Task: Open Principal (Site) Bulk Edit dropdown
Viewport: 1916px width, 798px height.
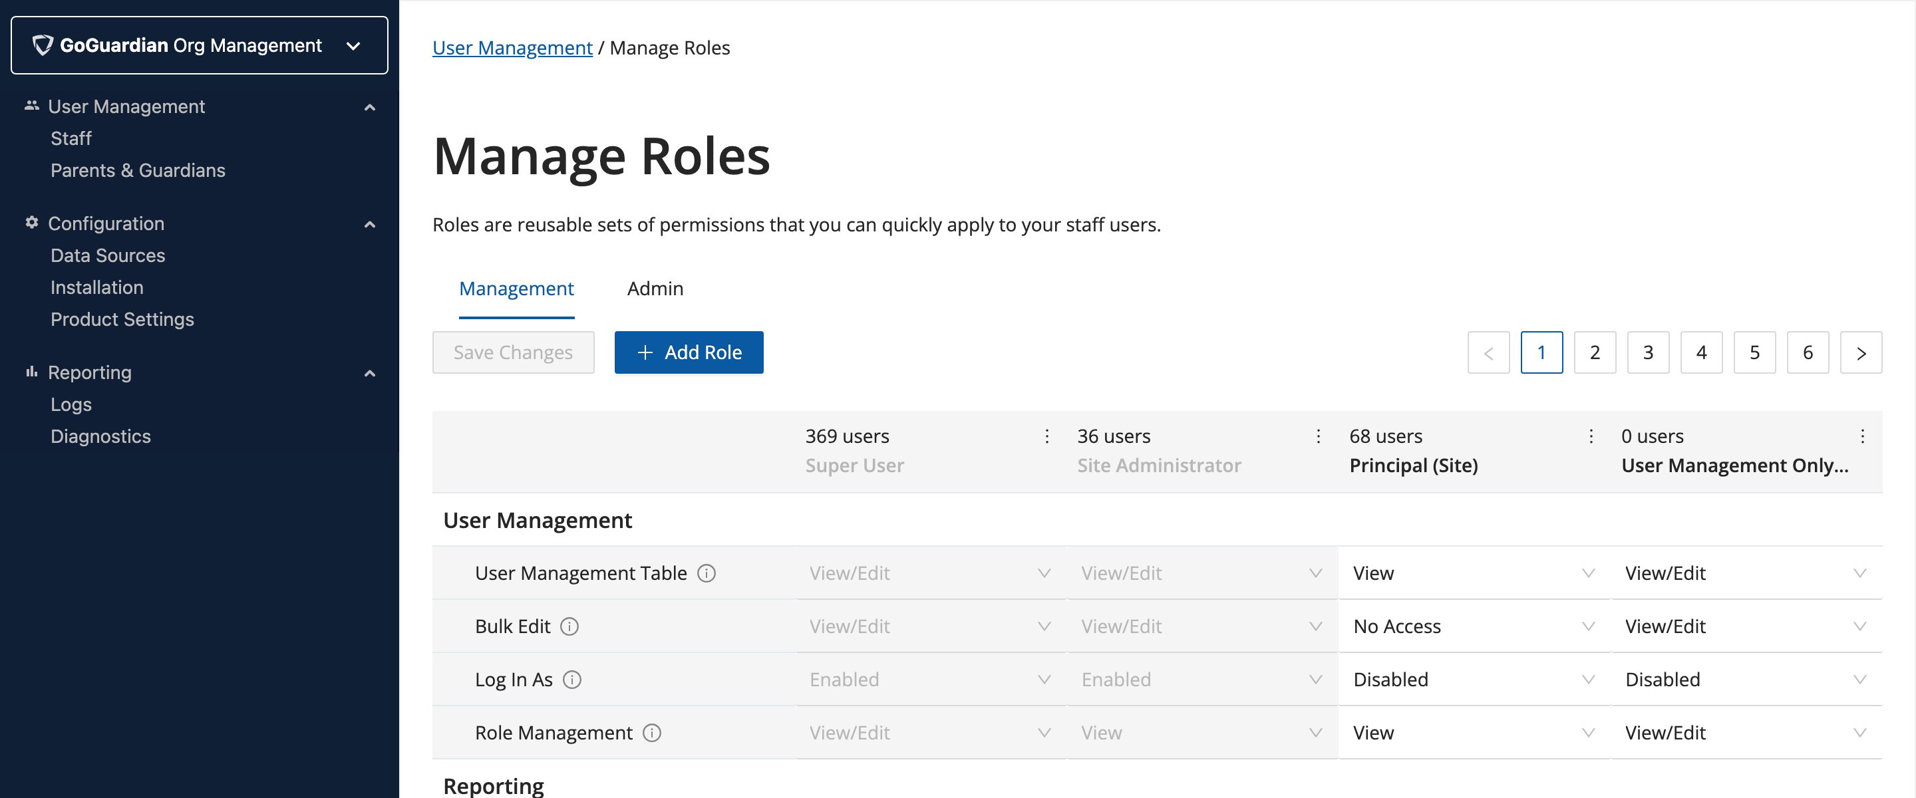Action: point(1474,627)
